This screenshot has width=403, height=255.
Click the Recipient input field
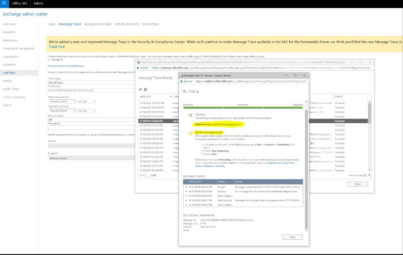91,158
